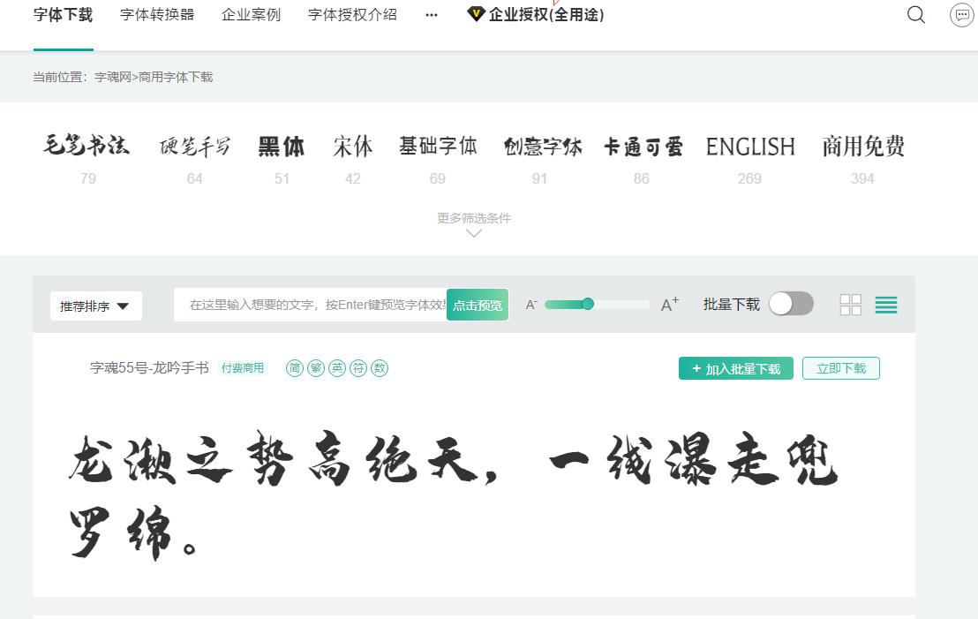This screenshot has height=619, width=978.
Task: Open the ... more navigation menu
Action: (x=431, y=15)
